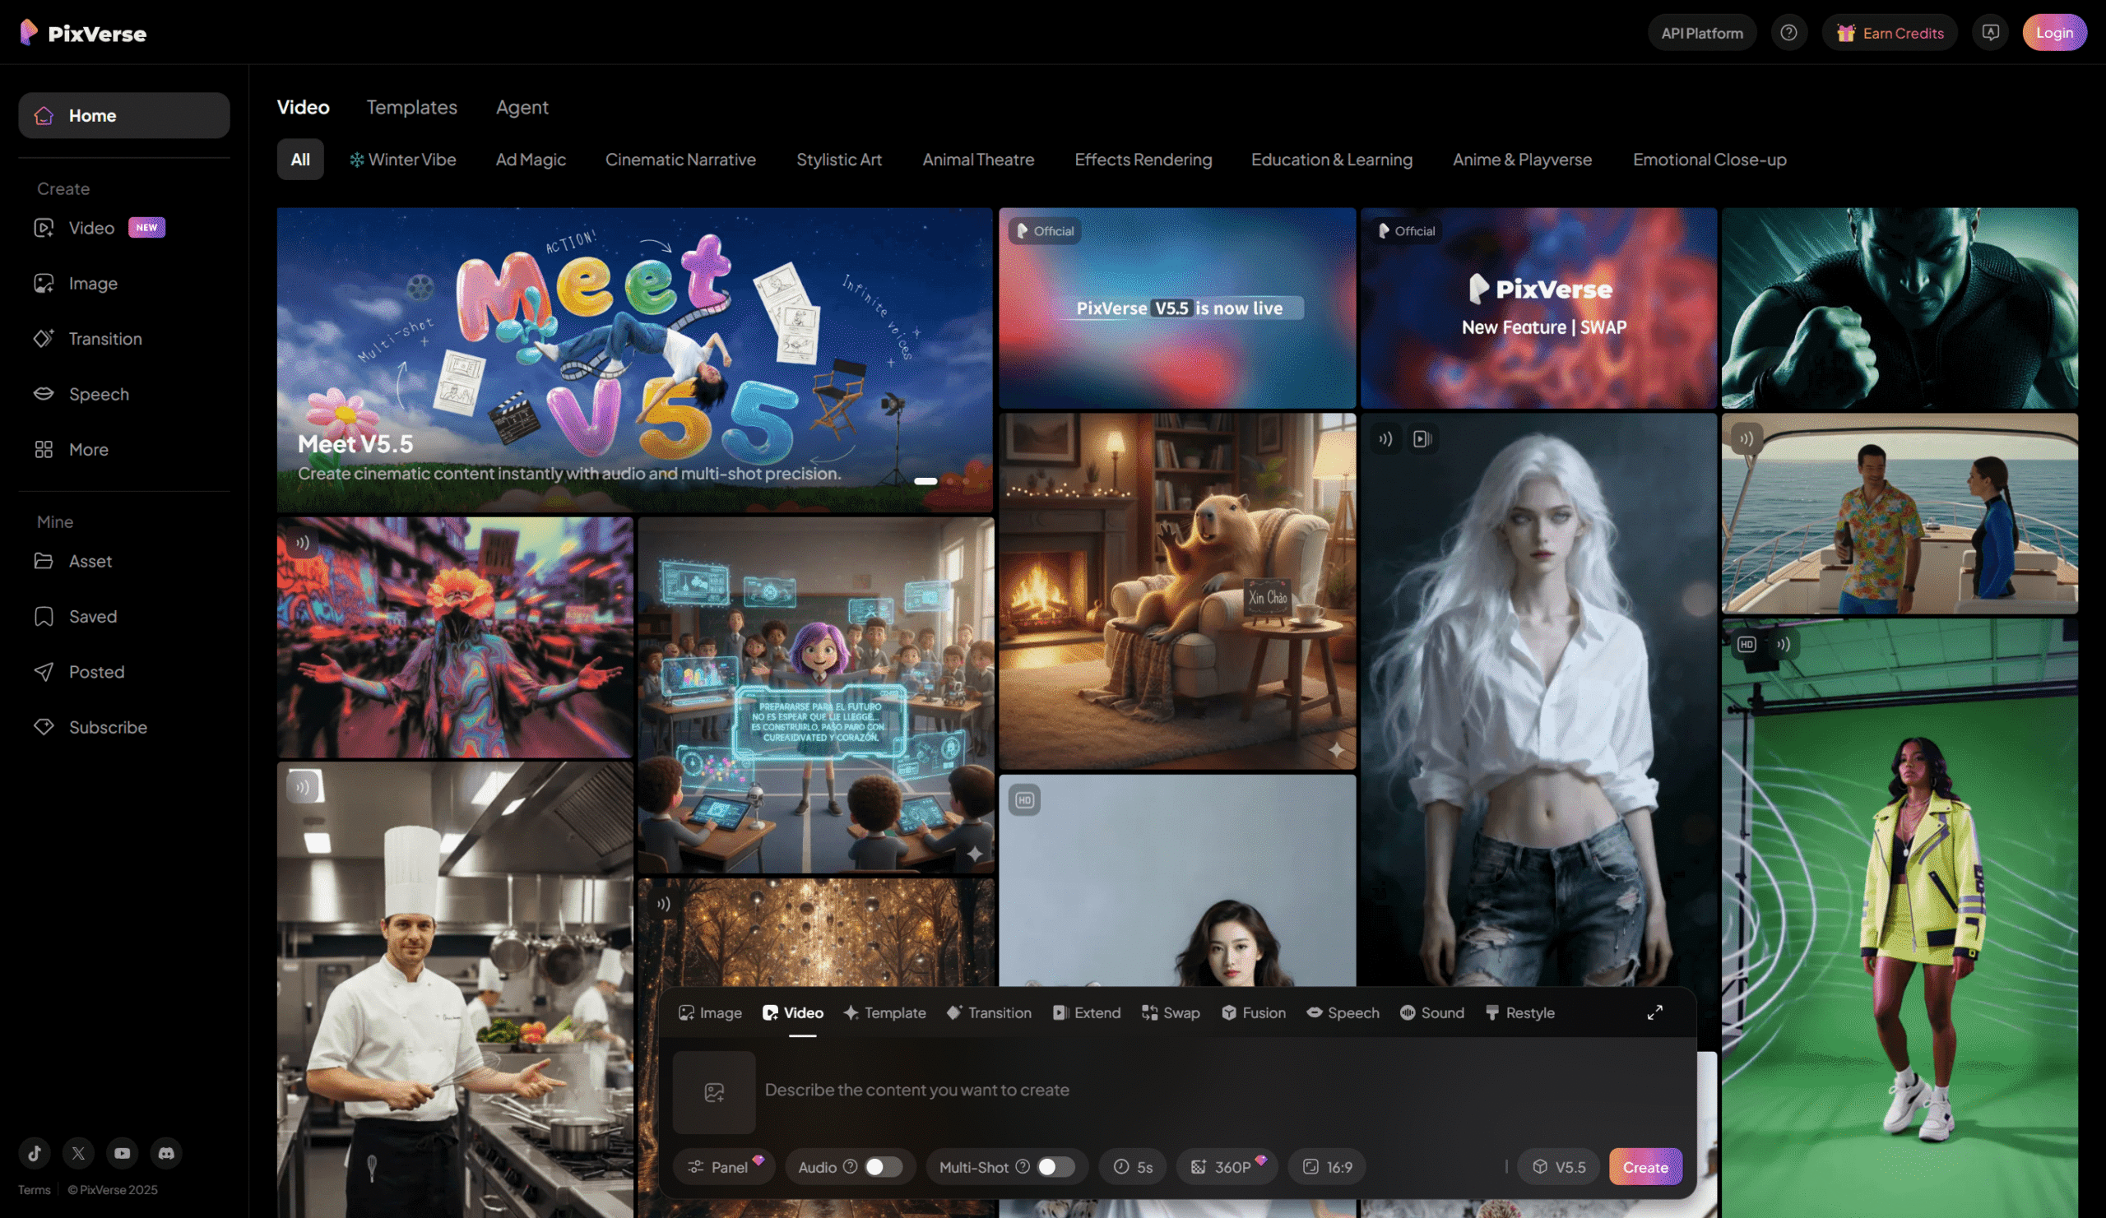Open the 360P resolution selector
This screenshot has height=1218, width=2106.
pyautogui.click(x=1227, y=1167)
